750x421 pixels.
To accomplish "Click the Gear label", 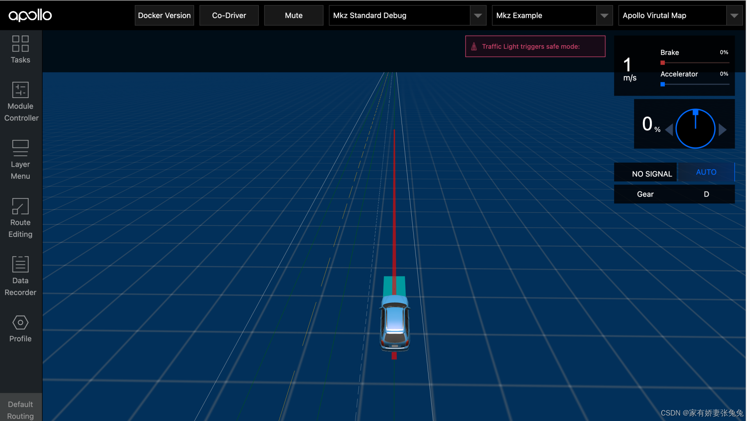I will pos(645,194).
